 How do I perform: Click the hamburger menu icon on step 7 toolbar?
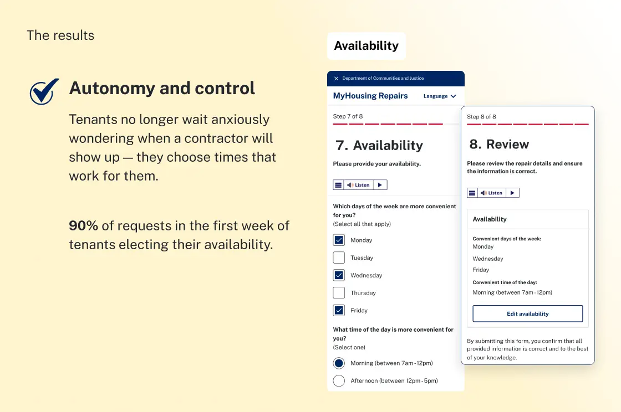339,184
